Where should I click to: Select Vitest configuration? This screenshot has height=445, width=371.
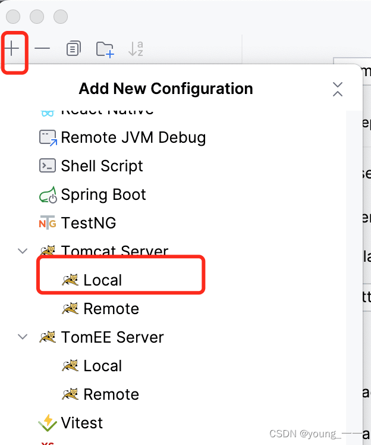81,423
